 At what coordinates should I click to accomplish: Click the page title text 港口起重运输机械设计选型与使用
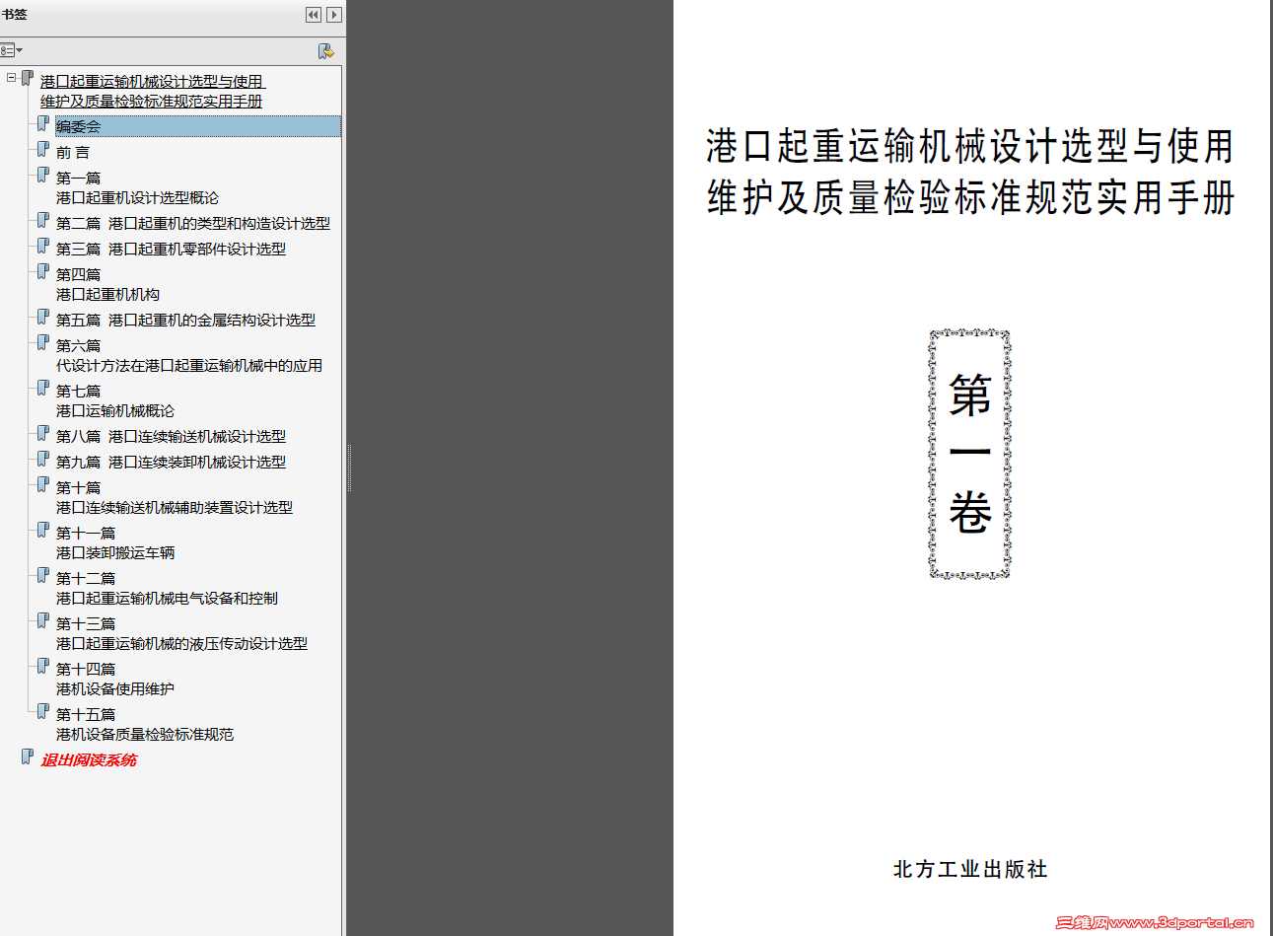tap(970, 147)
